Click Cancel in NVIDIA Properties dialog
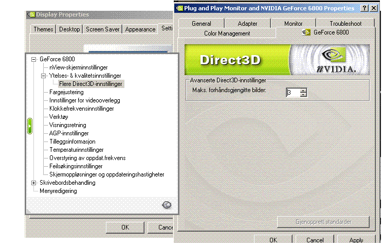The width and height of the screenshot is (383, 247). click(315, 240)
